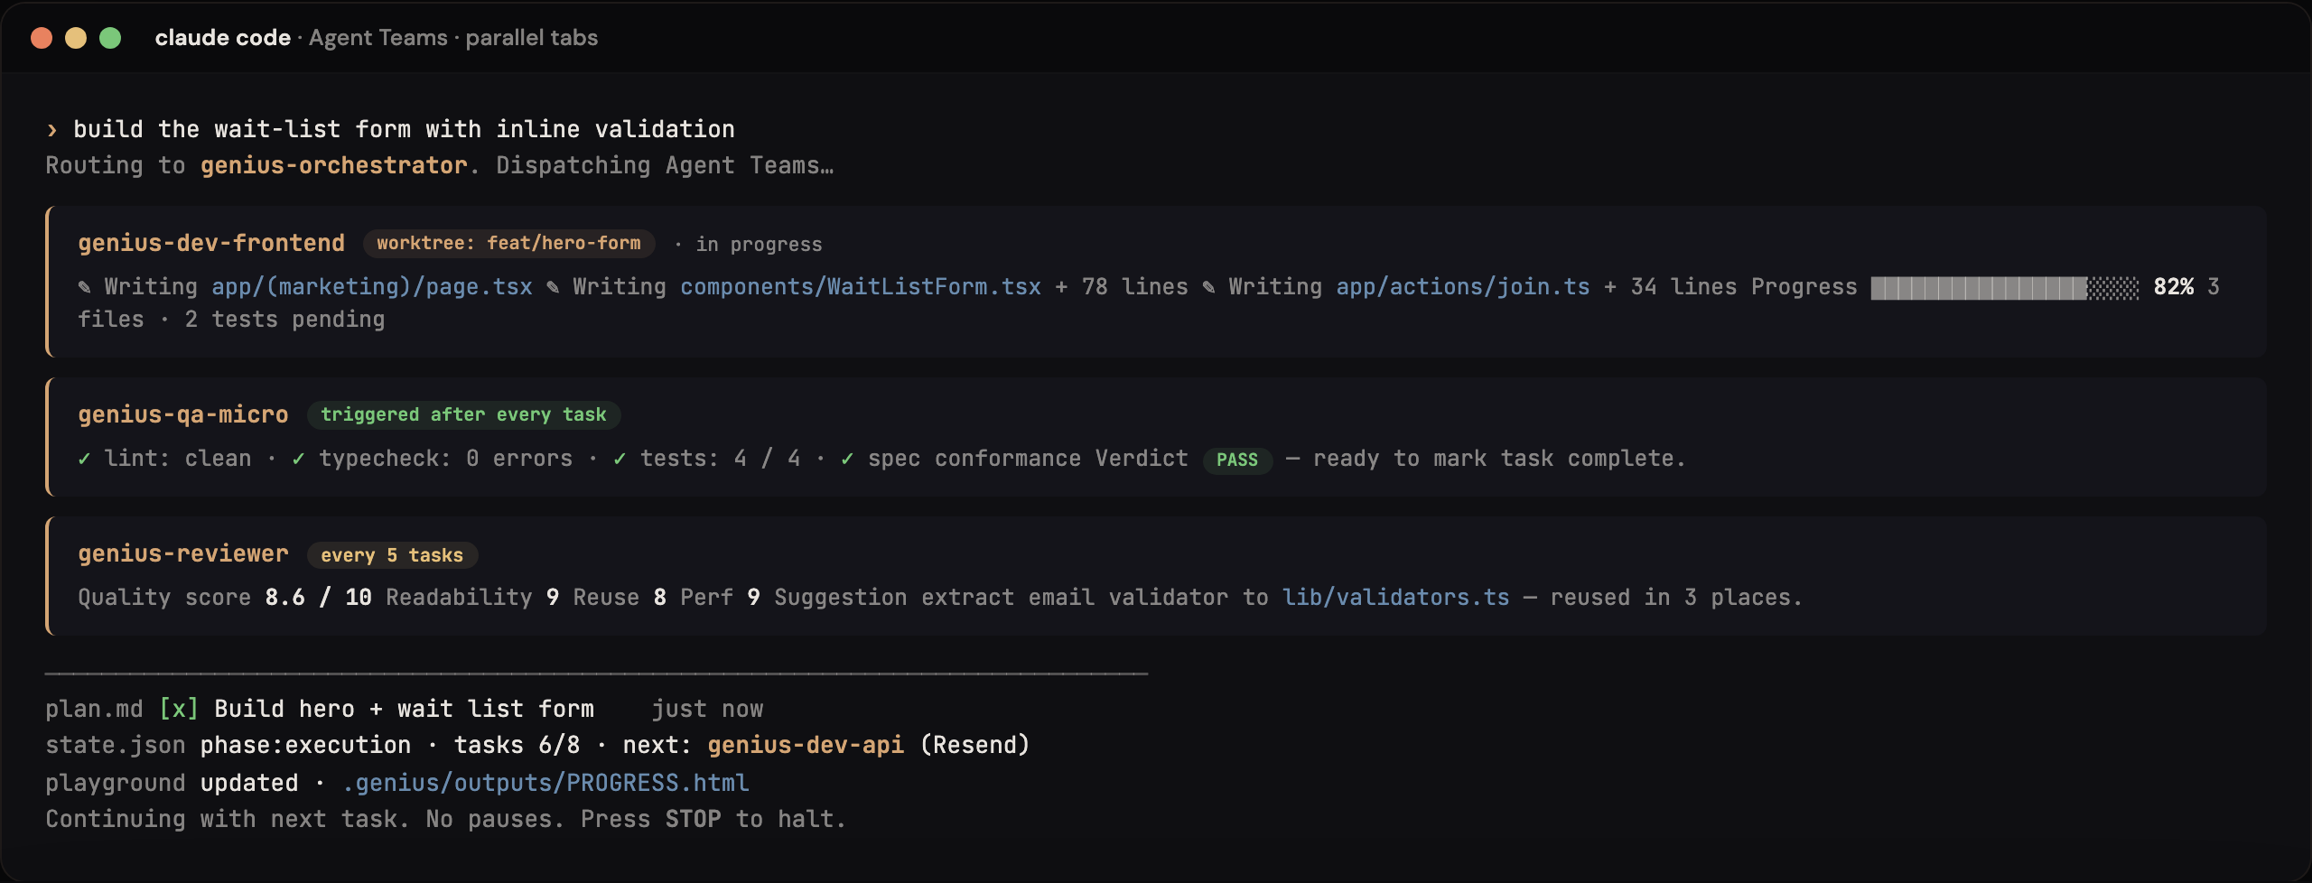This screenshot has width=2312, height=883.
Task: Click the green PASS verdict badge
Action: pos(1237,460)
